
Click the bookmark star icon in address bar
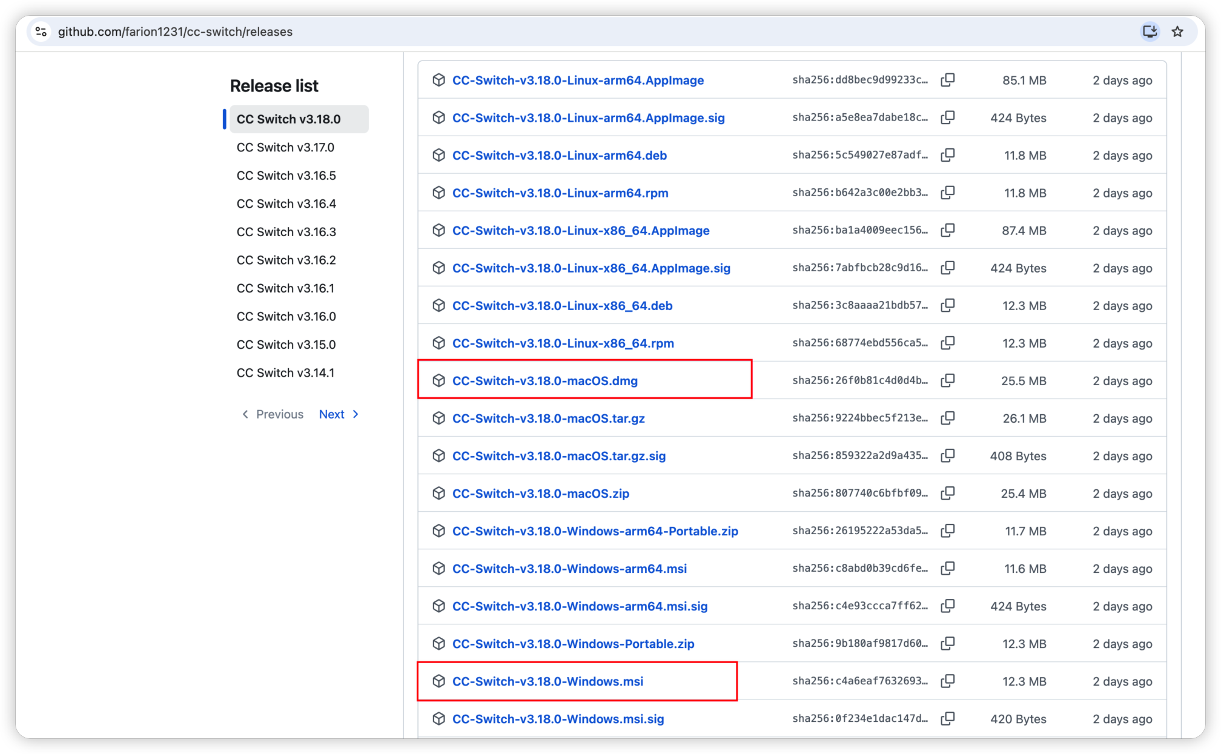1177,31
